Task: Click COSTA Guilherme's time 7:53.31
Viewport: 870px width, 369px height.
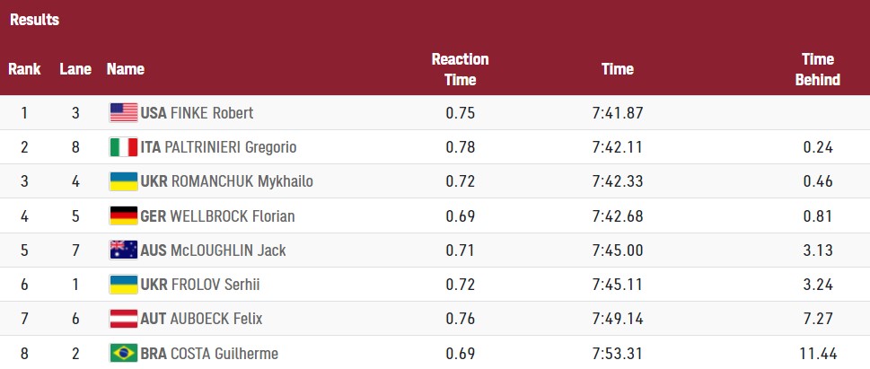Action: tap(618, 353)
